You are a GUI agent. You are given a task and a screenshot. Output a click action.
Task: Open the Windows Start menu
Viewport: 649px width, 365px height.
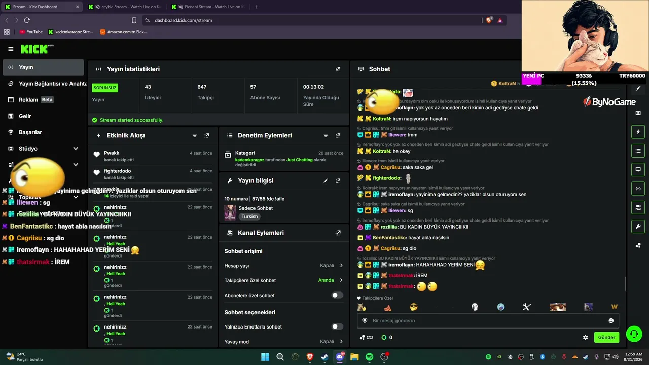tap(265, 357)
